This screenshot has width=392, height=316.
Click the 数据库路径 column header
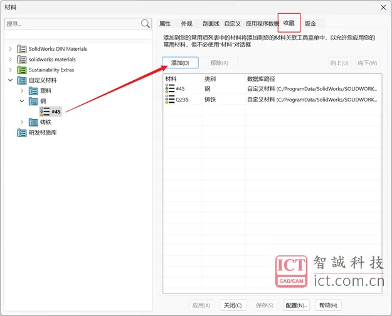coord(261,79)
